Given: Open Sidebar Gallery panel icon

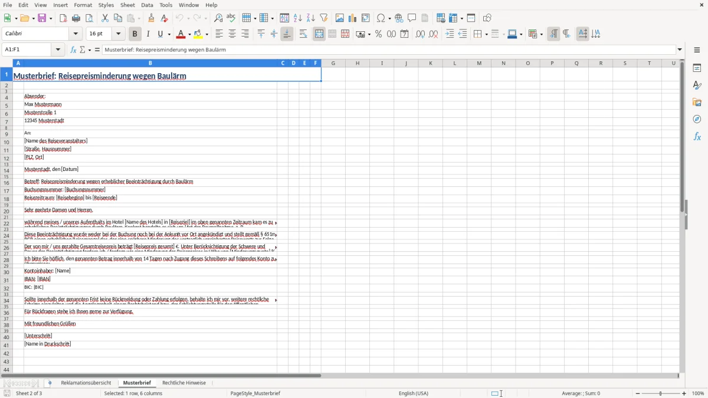Looking at the screenshot, I should pyautogui.click(x=697, y=103).
